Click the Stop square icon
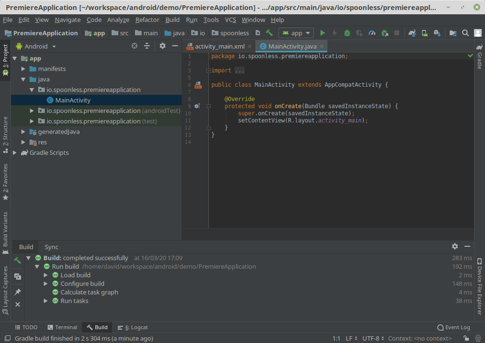The image size is (485, 343). pos(397,33)
